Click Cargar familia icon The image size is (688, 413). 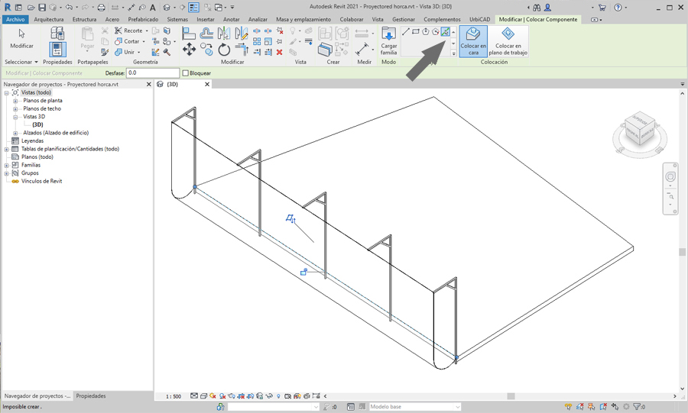tap(388, 41)
